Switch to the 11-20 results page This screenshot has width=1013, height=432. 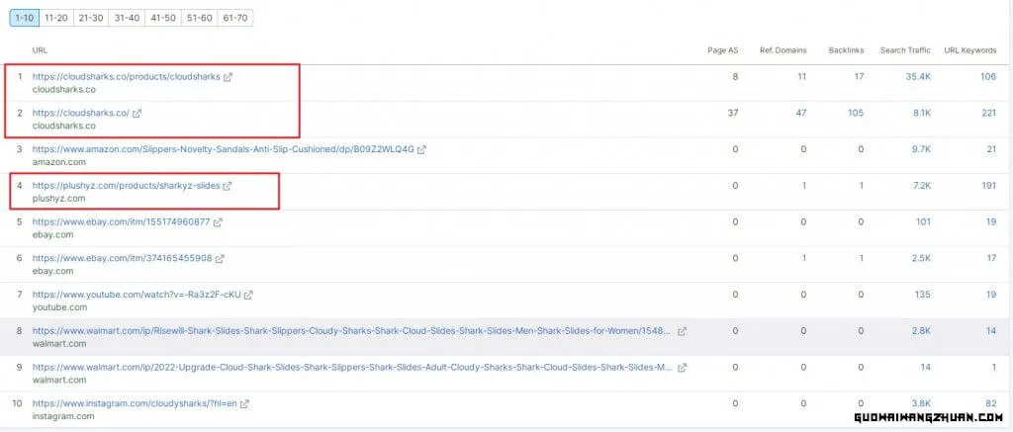tap(56, 18)
